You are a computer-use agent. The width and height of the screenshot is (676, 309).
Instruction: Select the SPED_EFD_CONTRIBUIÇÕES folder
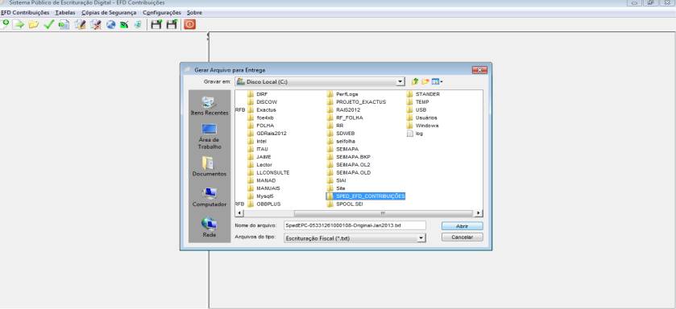(x=366, y=196)
